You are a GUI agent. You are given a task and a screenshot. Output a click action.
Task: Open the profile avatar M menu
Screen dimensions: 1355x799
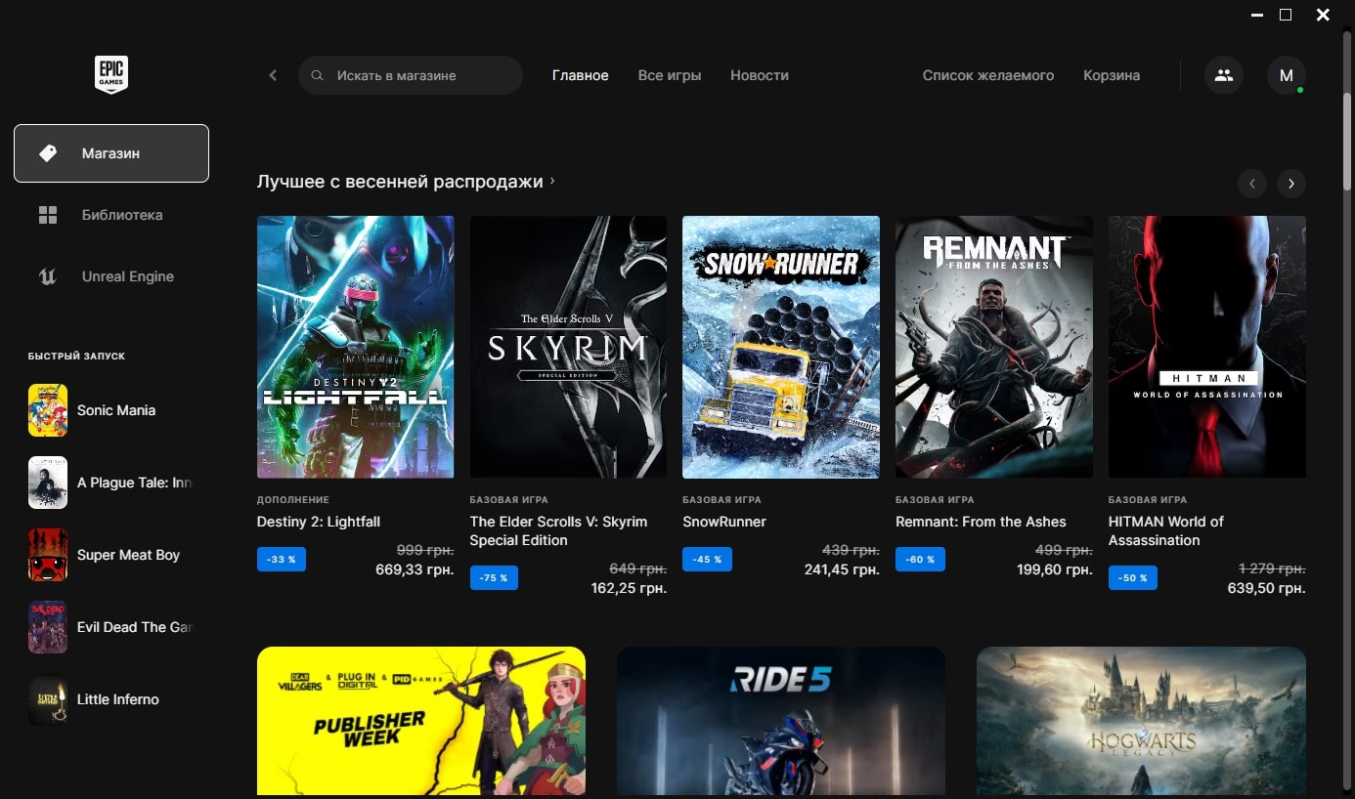click(x=1287, y=75)
